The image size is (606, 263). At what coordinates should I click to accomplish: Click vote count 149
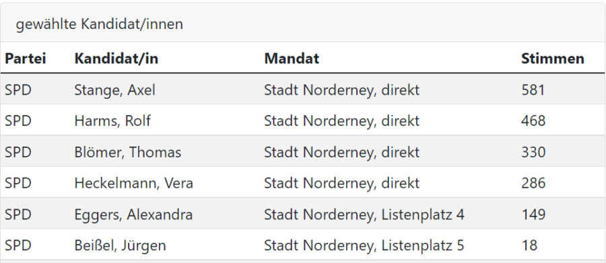[533, 215]
